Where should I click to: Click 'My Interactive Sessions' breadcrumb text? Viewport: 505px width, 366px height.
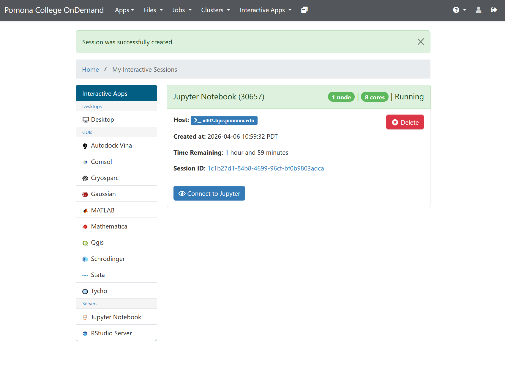pos(145,69)
